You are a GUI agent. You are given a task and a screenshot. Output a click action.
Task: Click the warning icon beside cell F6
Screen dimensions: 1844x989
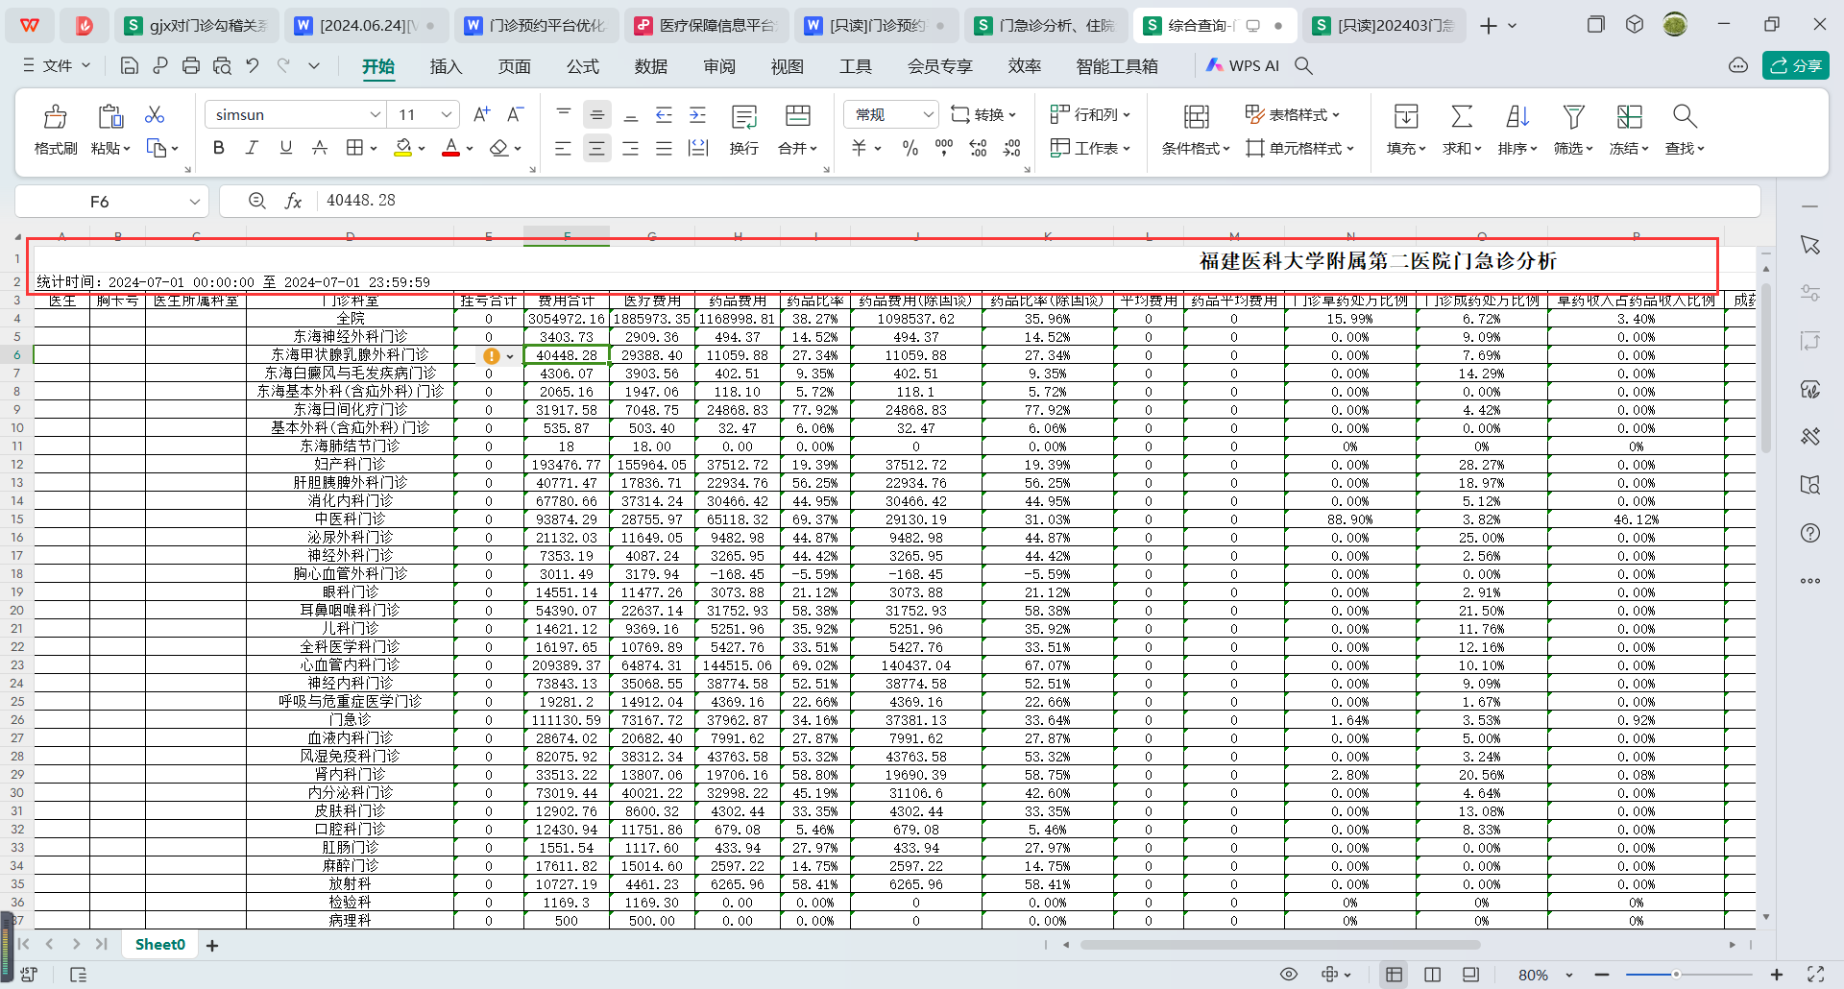coord(492,356)
